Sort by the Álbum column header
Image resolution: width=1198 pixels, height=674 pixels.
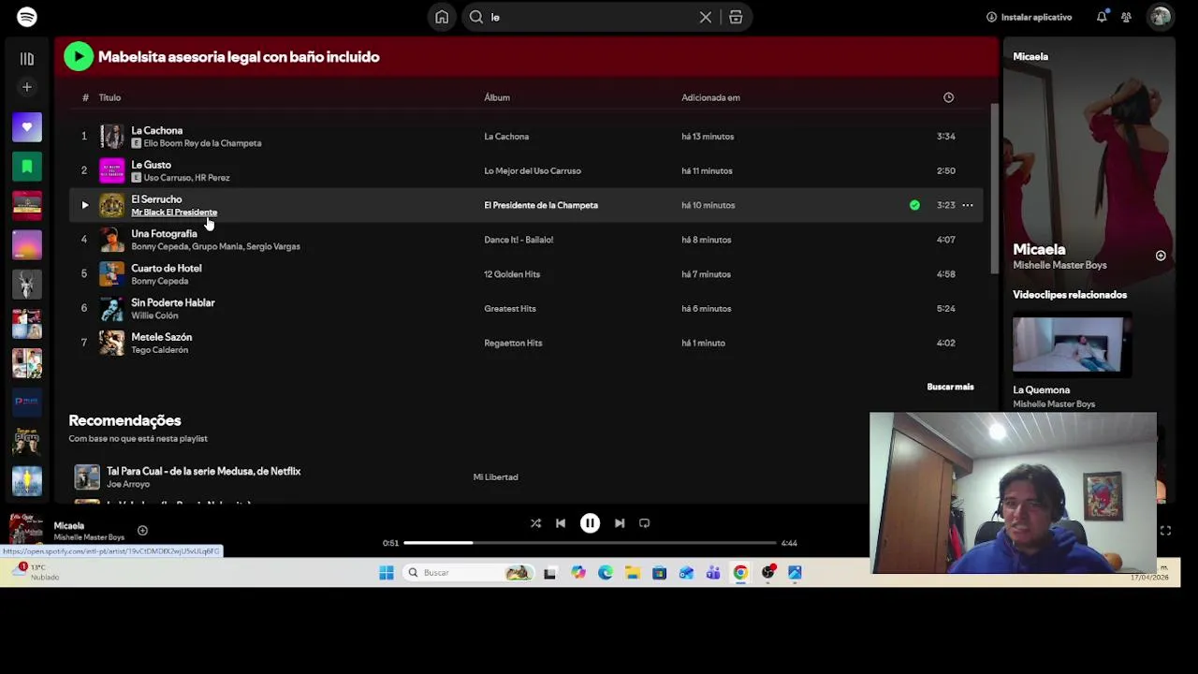497,97
